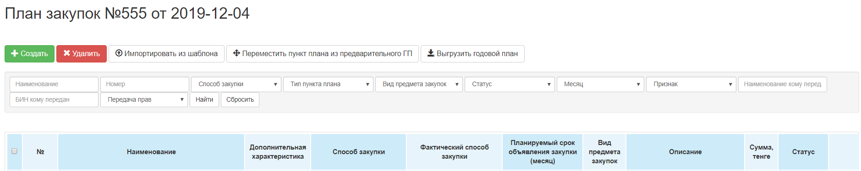Viewport: 861px width, 171px height.
Task: Click the Способ закупки table column header
Action: (x=359, y=152)
